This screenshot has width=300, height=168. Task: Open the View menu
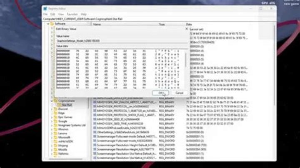click(x=61, y=14)
